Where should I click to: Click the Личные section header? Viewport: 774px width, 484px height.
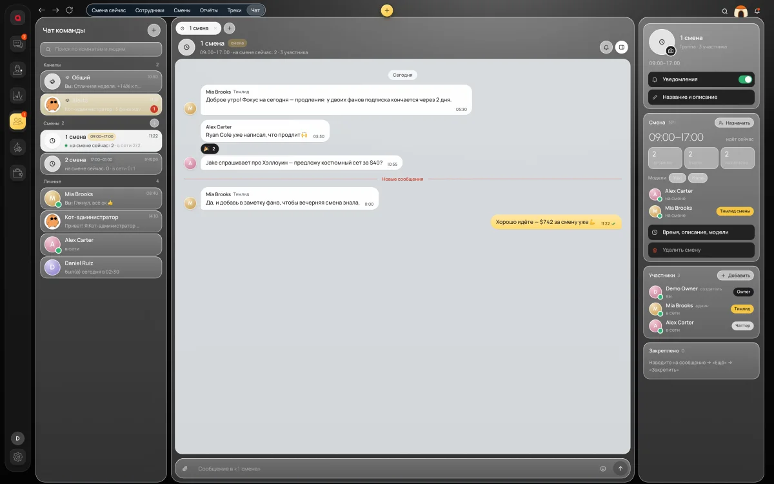52,181
